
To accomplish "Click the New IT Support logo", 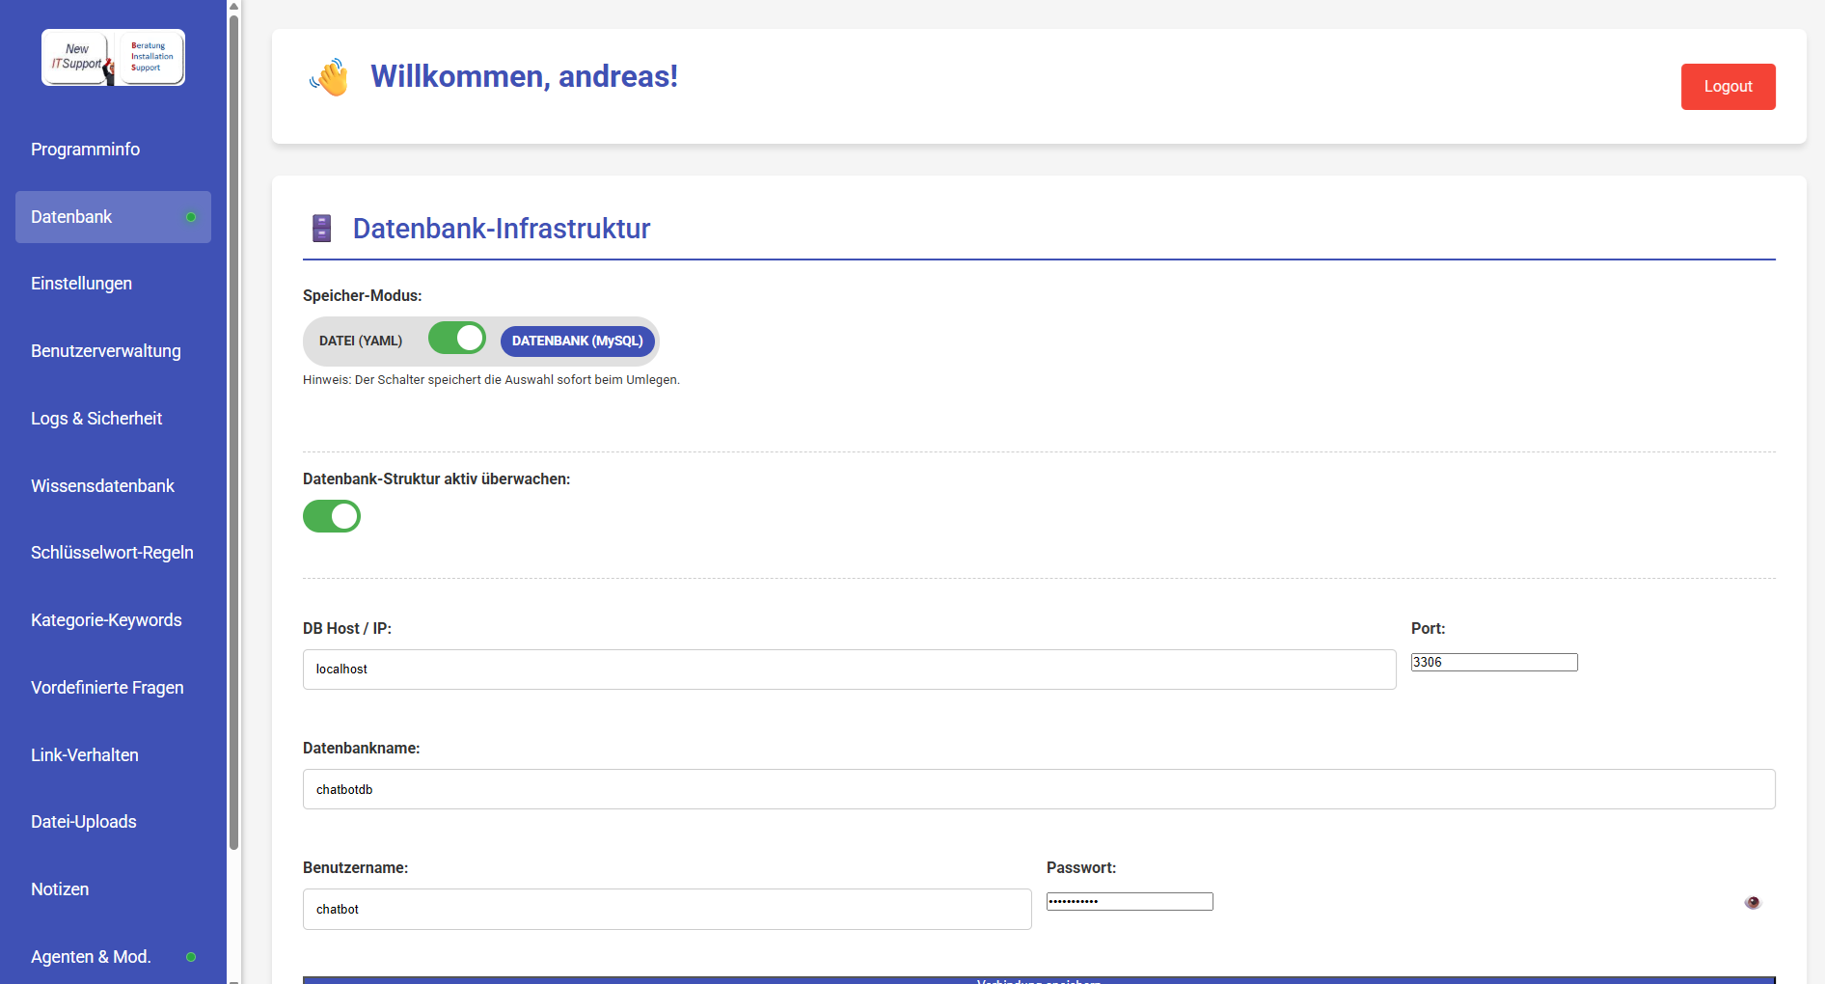I will click(x=113, y=58).
